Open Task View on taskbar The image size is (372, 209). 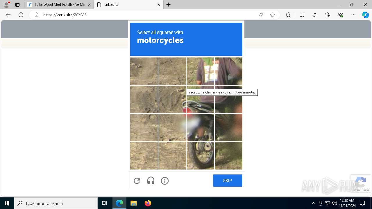click(105, 203)
